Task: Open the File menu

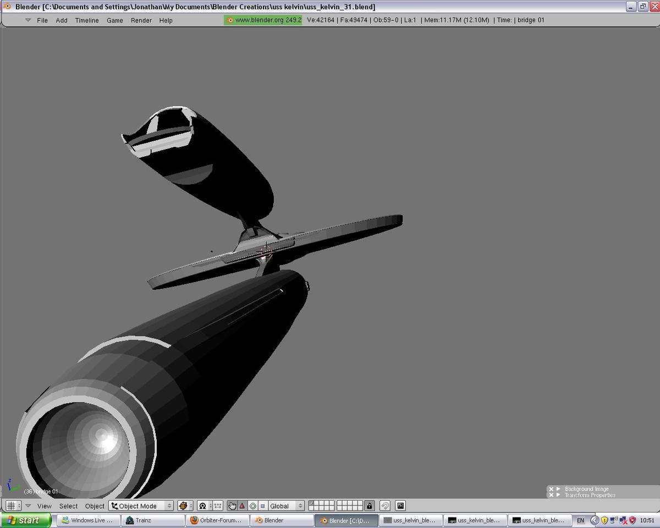Action: [42, 20]
